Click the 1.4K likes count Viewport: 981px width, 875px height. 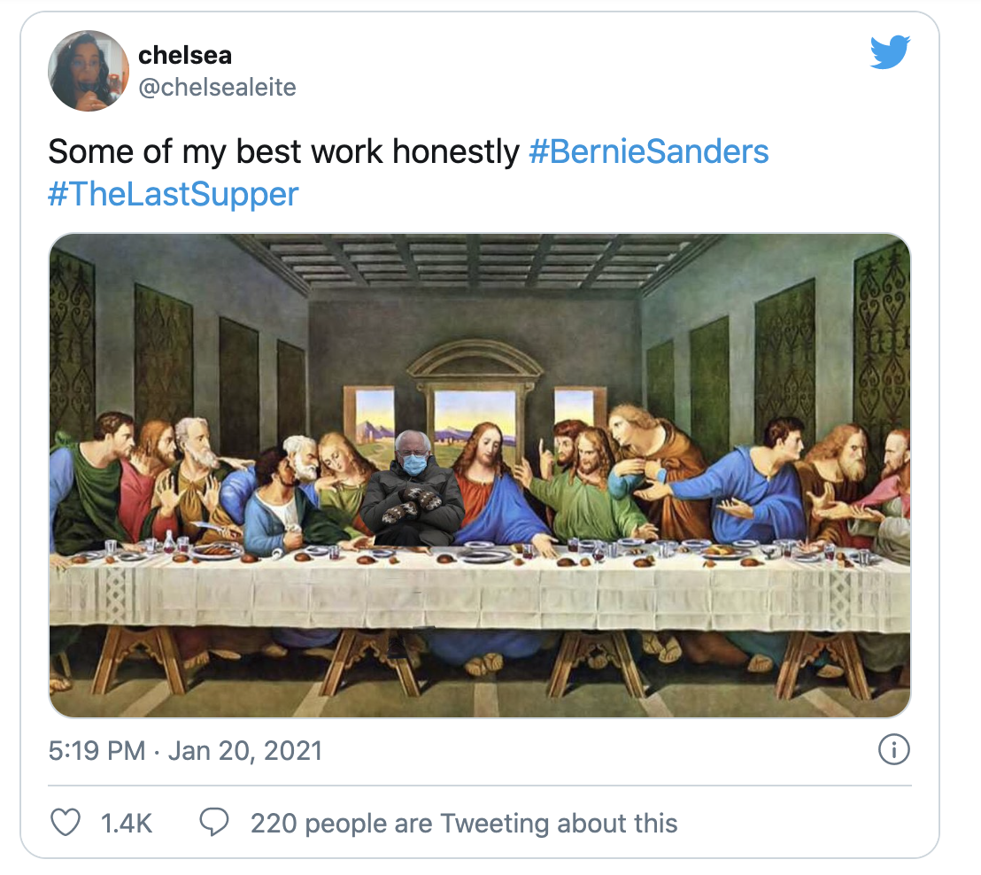pos(127,824)
